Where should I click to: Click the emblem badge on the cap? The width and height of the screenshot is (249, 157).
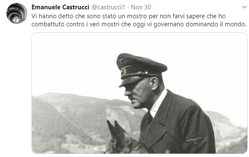tap(124, 72)
